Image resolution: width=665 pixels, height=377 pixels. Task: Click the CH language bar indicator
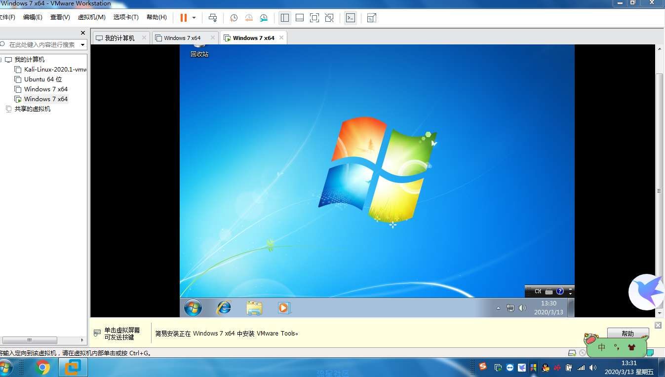pos(538,292)
